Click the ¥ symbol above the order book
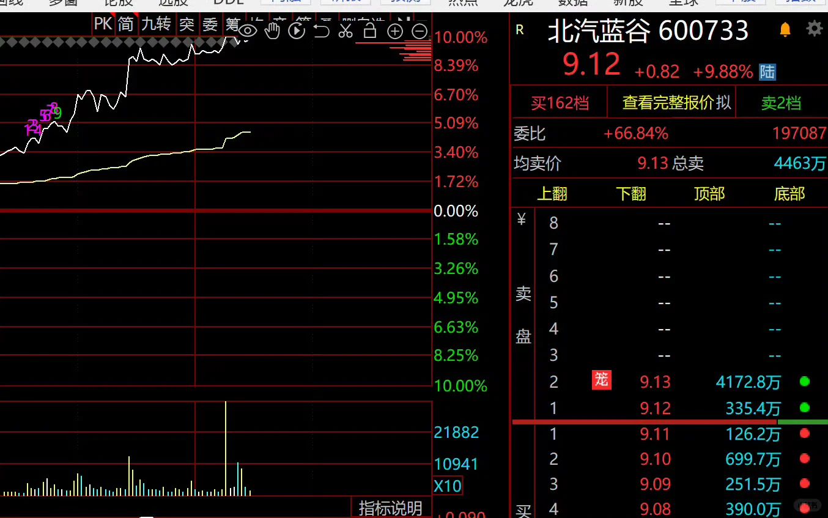828x518 pixels. click(522, 220)
